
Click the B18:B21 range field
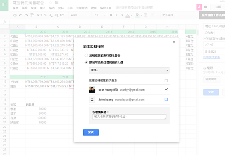(x=214, y=52)
